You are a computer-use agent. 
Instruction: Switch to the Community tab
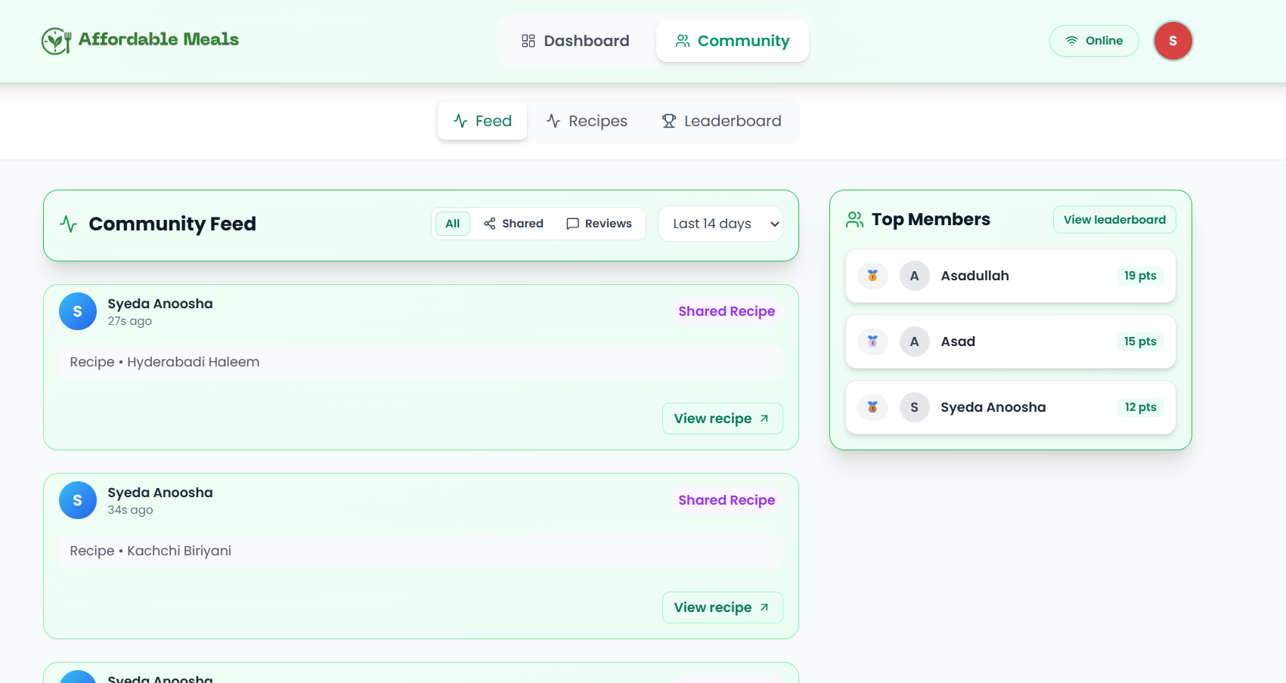pos(733,41)
